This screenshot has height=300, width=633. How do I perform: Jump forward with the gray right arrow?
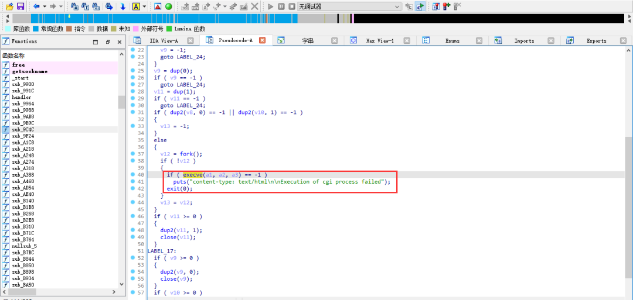point(53,6)
